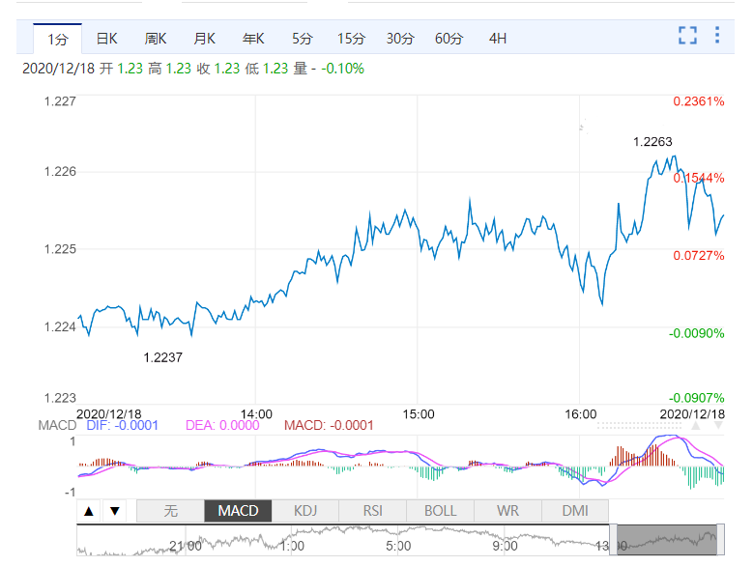The height and width of the screenshot is (566, 753).
Task: Show the 60分 interval chart
Action: [x=449, y=39]
